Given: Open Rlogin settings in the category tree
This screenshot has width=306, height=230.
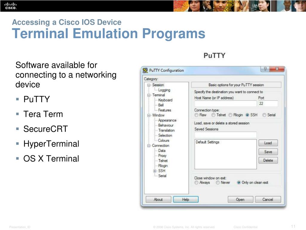Looking at the screenshot, I should coord(163,166).
